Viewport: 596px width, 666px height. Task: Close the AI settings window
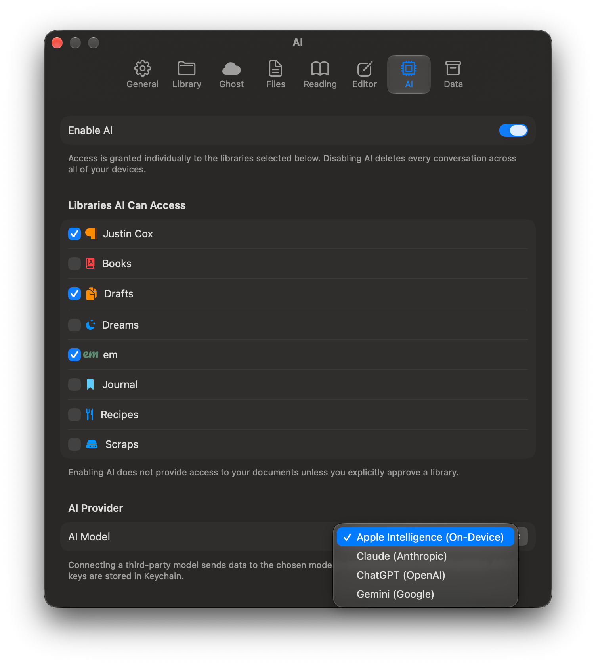click(x=57, y=42)
